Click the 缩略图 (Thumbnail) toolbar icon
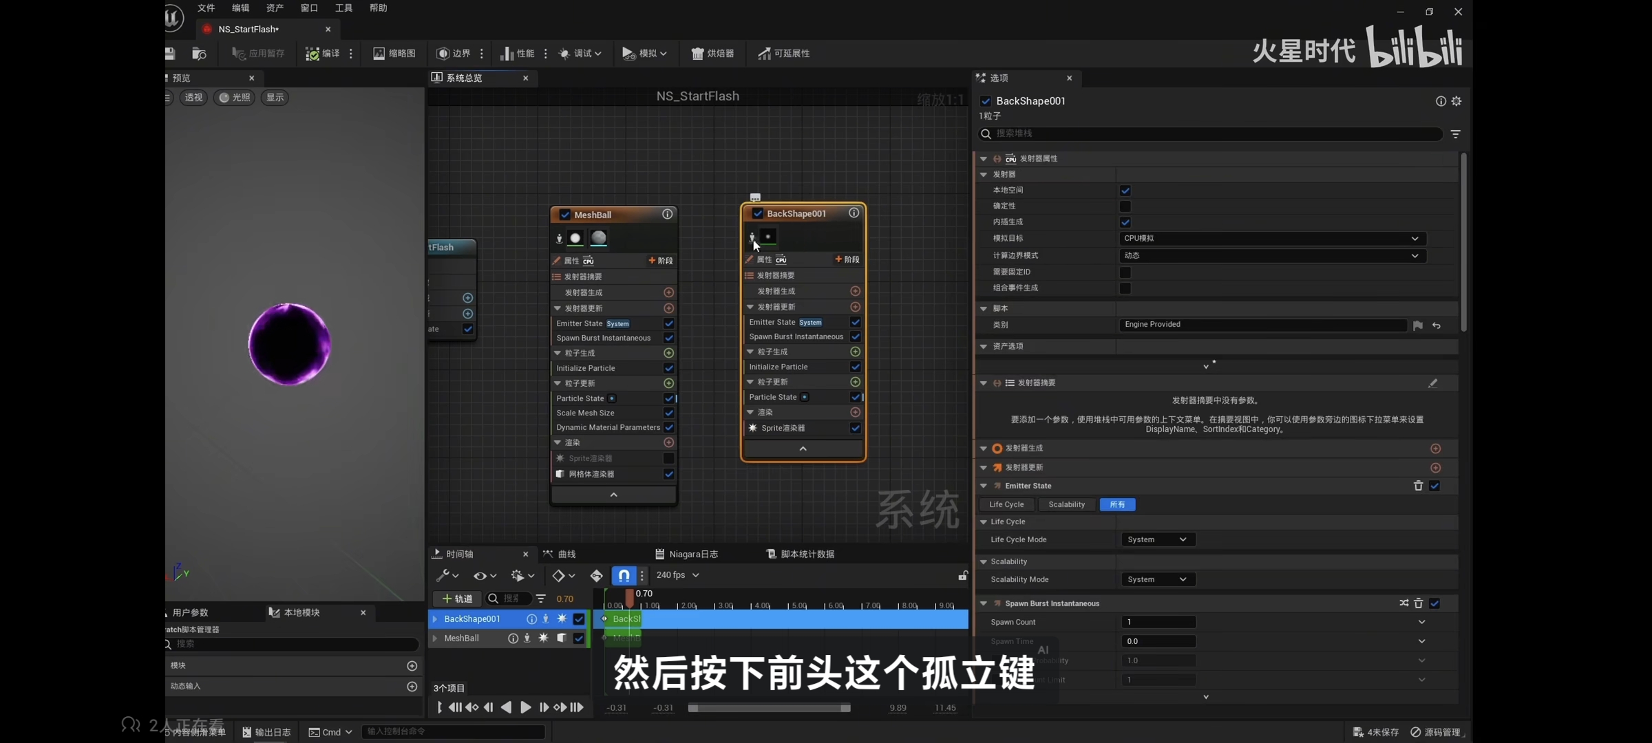Viewport: 1652px width, 743px height. [379, 54]
